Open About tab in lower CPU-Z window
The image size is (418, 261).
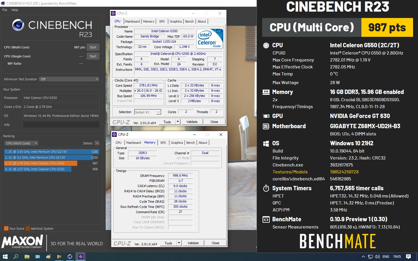(x=203, y=143)
